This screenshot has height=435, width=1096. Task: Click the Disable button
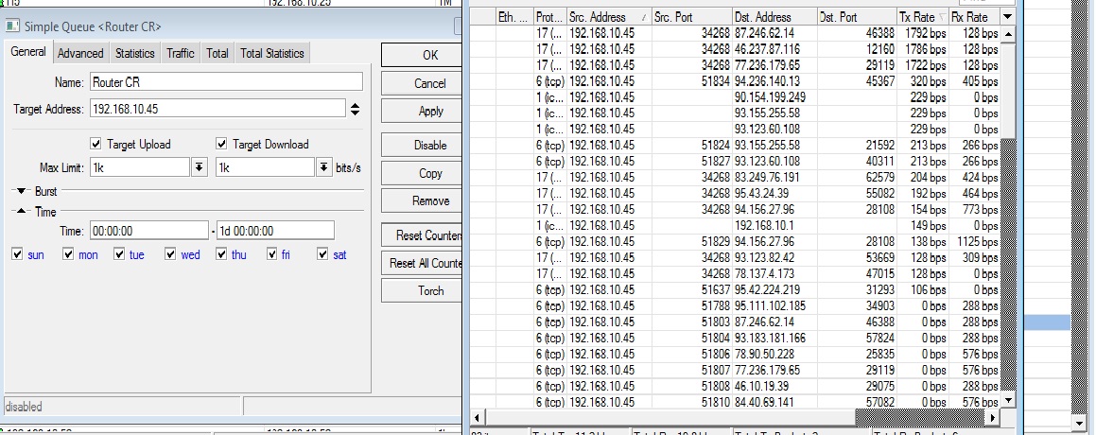coord(430,146)
